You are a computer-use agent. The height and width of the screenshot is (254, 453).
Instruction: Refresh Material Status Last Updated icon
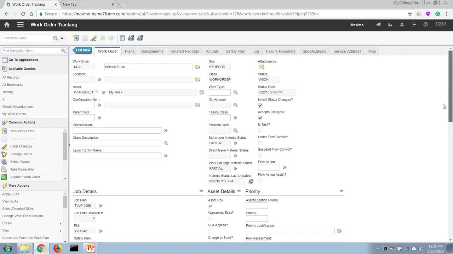(251, 181)
